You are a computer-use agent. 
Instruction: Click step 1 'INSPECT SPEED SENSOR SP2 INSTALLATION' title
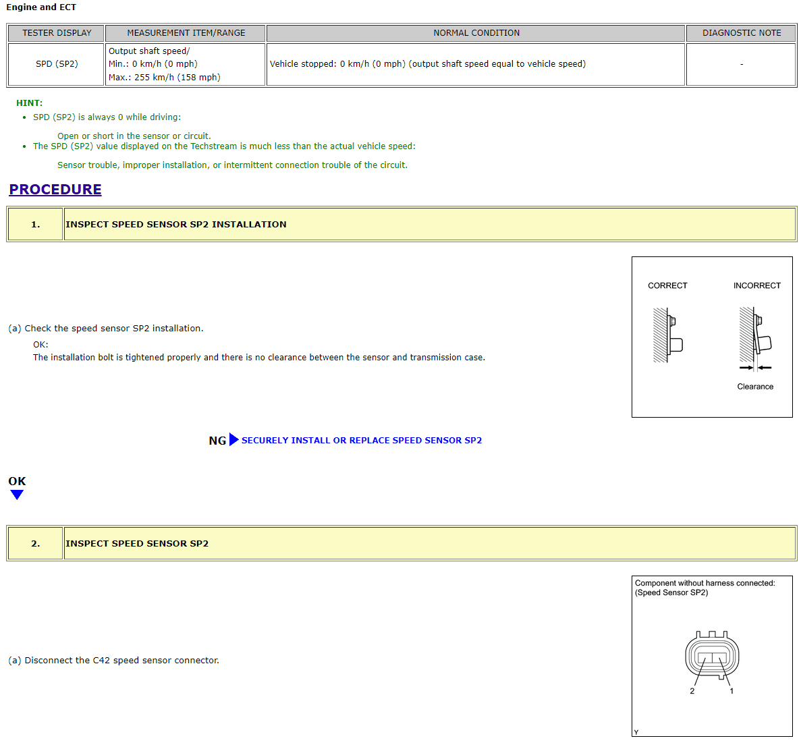(175, 224)
